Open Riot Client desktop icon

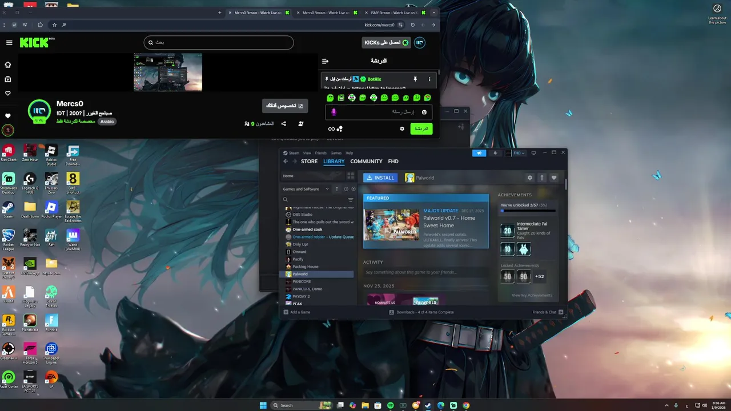pyautogui.click(x=8, y=153)
